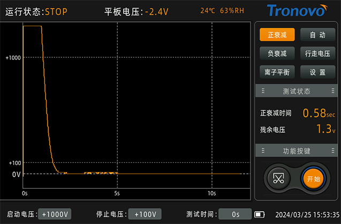Click the right grip dots of 功能按键 header
The width and height of the screenshot is (341, 224).
click(333, 151)
